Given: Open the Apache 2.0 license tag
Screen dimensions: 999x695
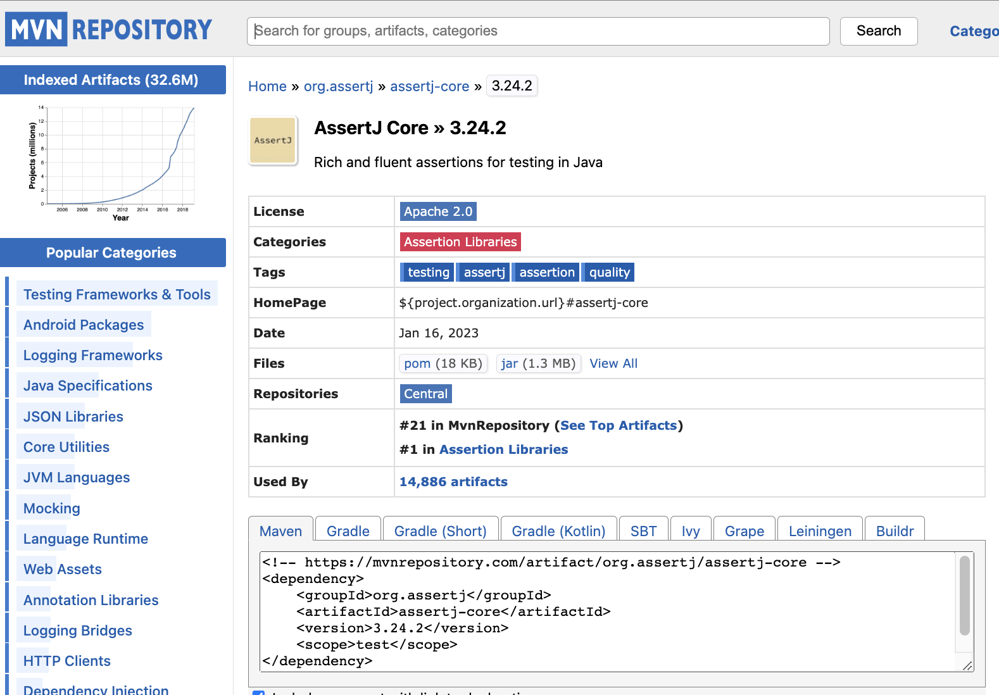Looking at the screenshot, I should click(x=438, y=211).
